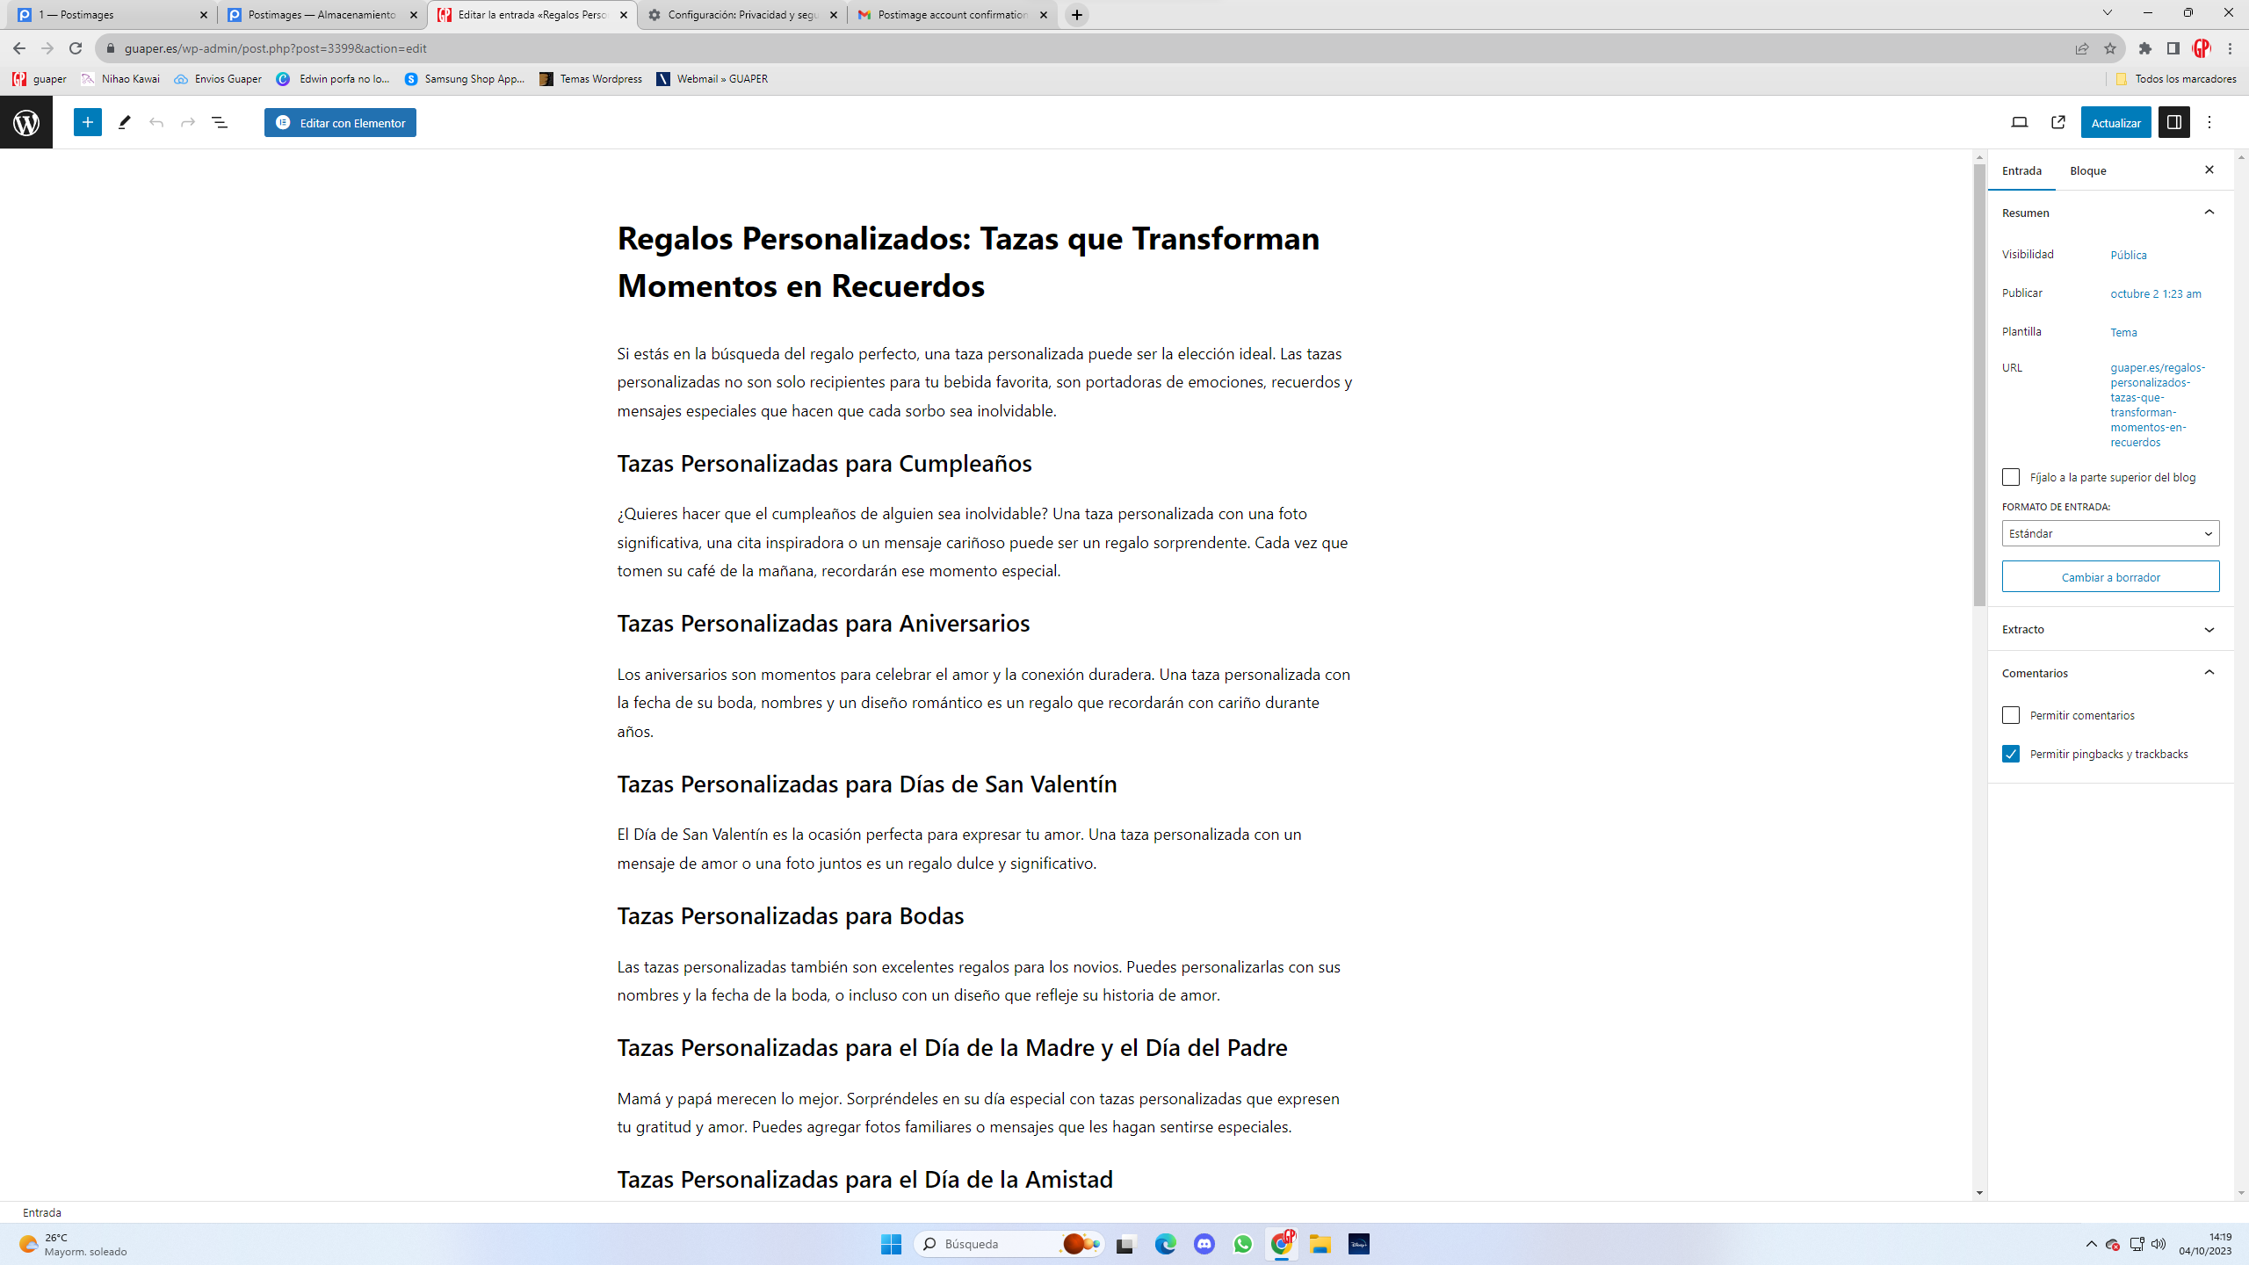
Task: Click heading Tazas Personalizadas para Bodas
Action: coord(790,915)
